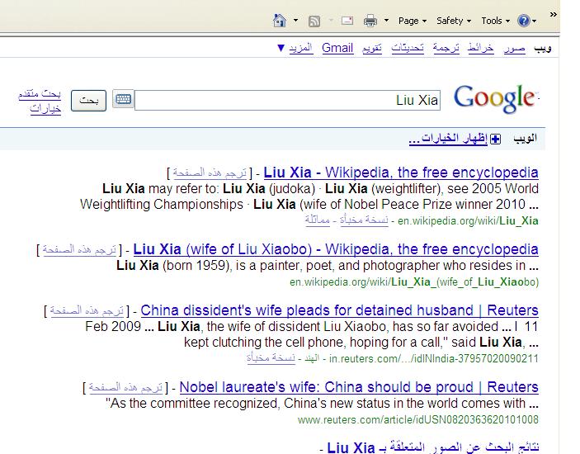This screenshot has width=580, height=454.
Task: Click the Print icon
Action: pos(370,21)
